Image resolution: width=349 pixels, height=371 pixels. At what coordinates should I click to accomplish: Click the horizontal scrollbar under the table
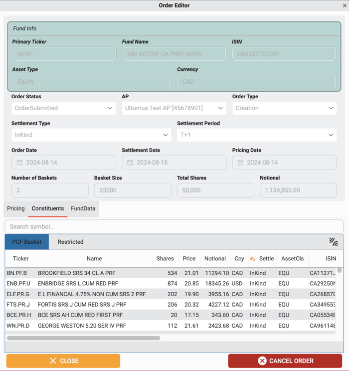(84, 338)
